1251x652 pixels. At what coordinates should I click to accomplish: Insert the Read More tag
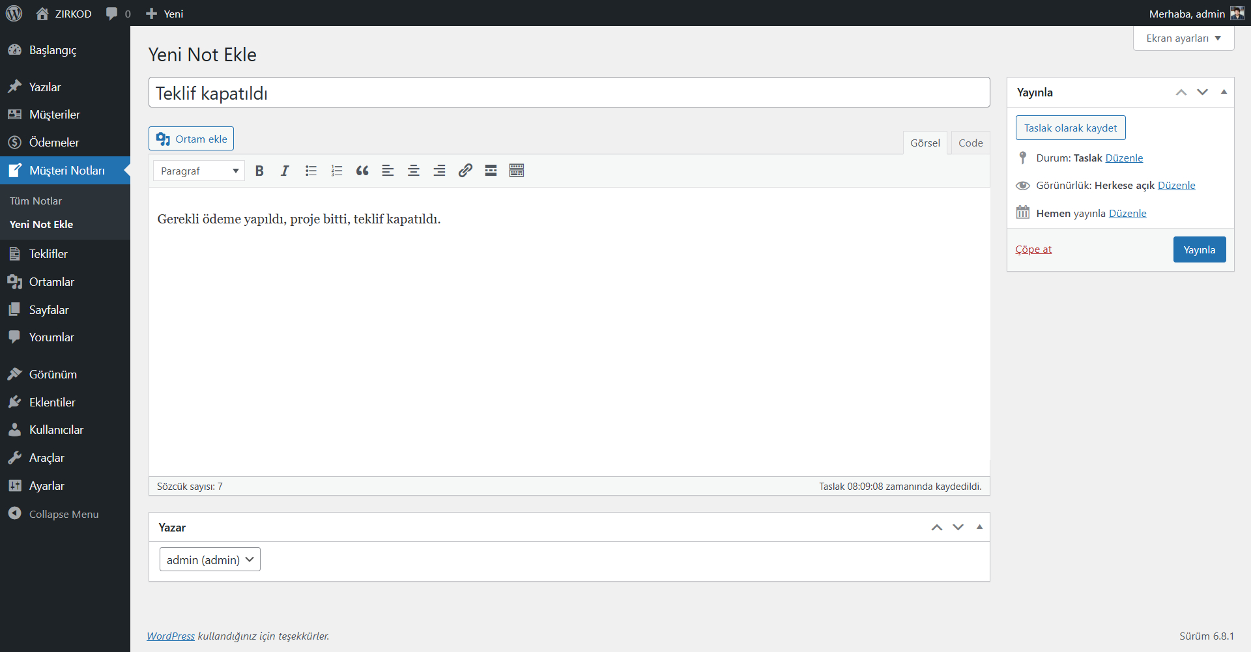pos(491,171)
